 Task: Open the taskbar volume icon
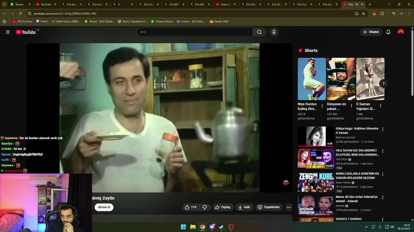(x=392, y=227)
